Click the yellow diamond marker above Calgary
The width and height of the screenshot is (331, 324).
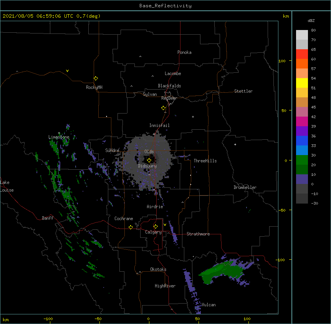pos(156,227)
